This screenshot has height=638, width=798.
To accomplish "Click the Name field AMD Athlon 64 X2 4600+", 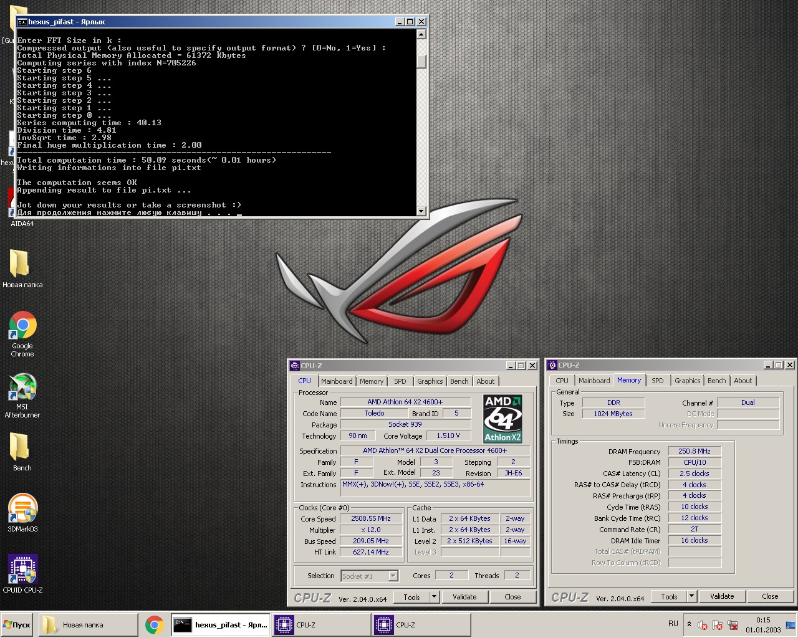I will [x=405, y=402].
